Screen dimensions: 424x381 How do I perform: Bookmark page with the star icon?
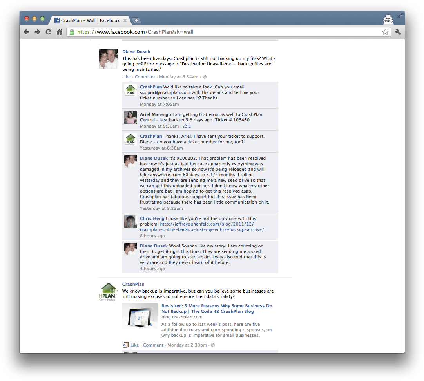(x=385, y=32)
